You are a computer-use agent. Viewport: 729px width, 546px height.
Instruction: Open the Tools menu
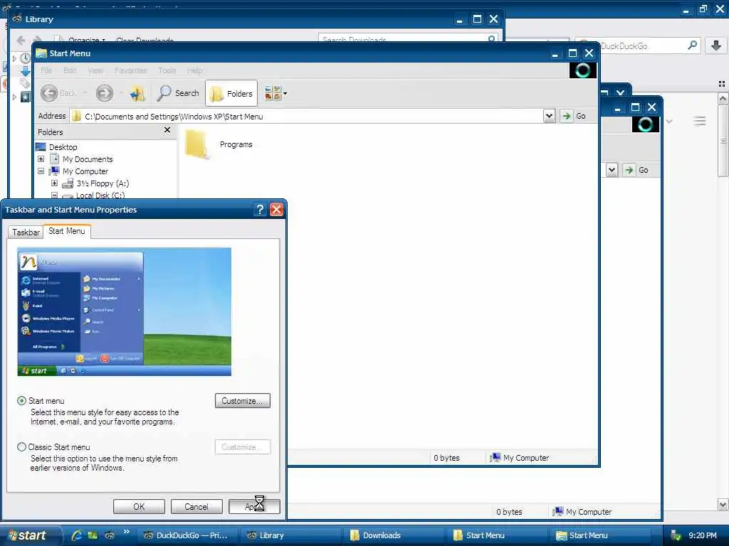(x=167, y=70)
